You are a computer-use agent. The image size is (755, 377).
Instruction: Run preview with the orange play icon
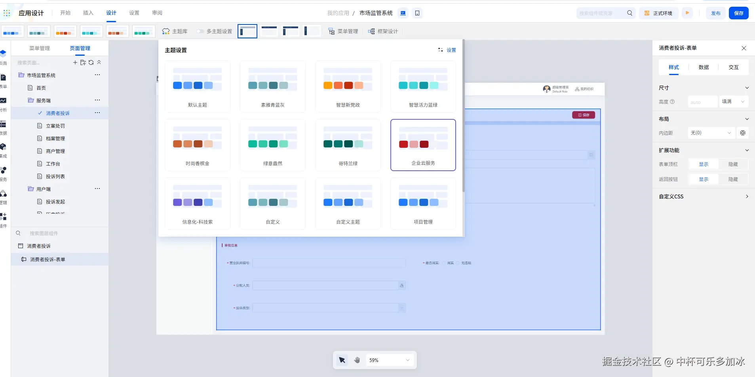688,13
